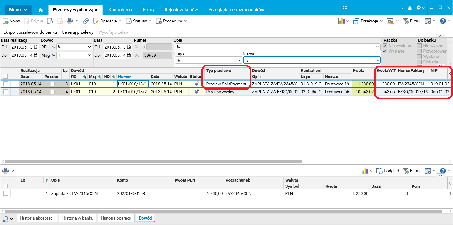
Task: Click status icon of row LK01/010/18/2
Action: (x=197, y=92)
